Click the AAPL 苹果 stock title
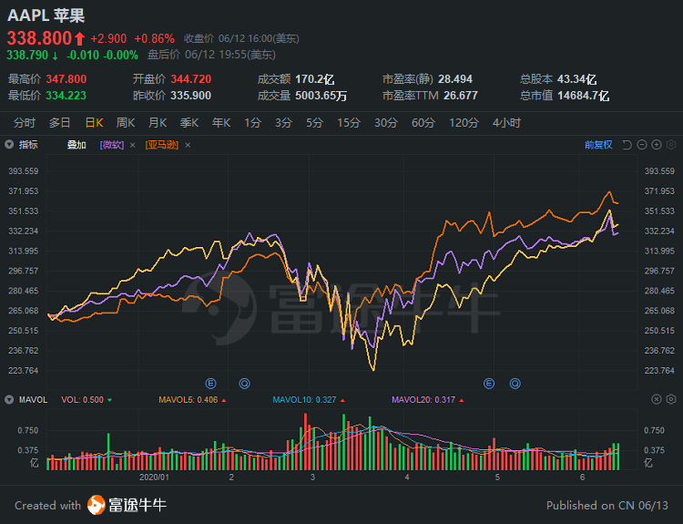The width and height of the screenshot is (683, 524). [46, 15]
